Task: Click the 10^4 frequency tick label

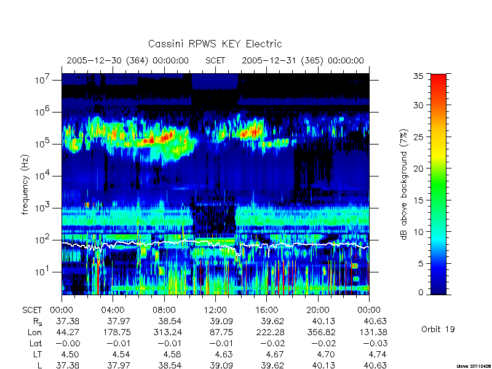Action: (43, 175)
